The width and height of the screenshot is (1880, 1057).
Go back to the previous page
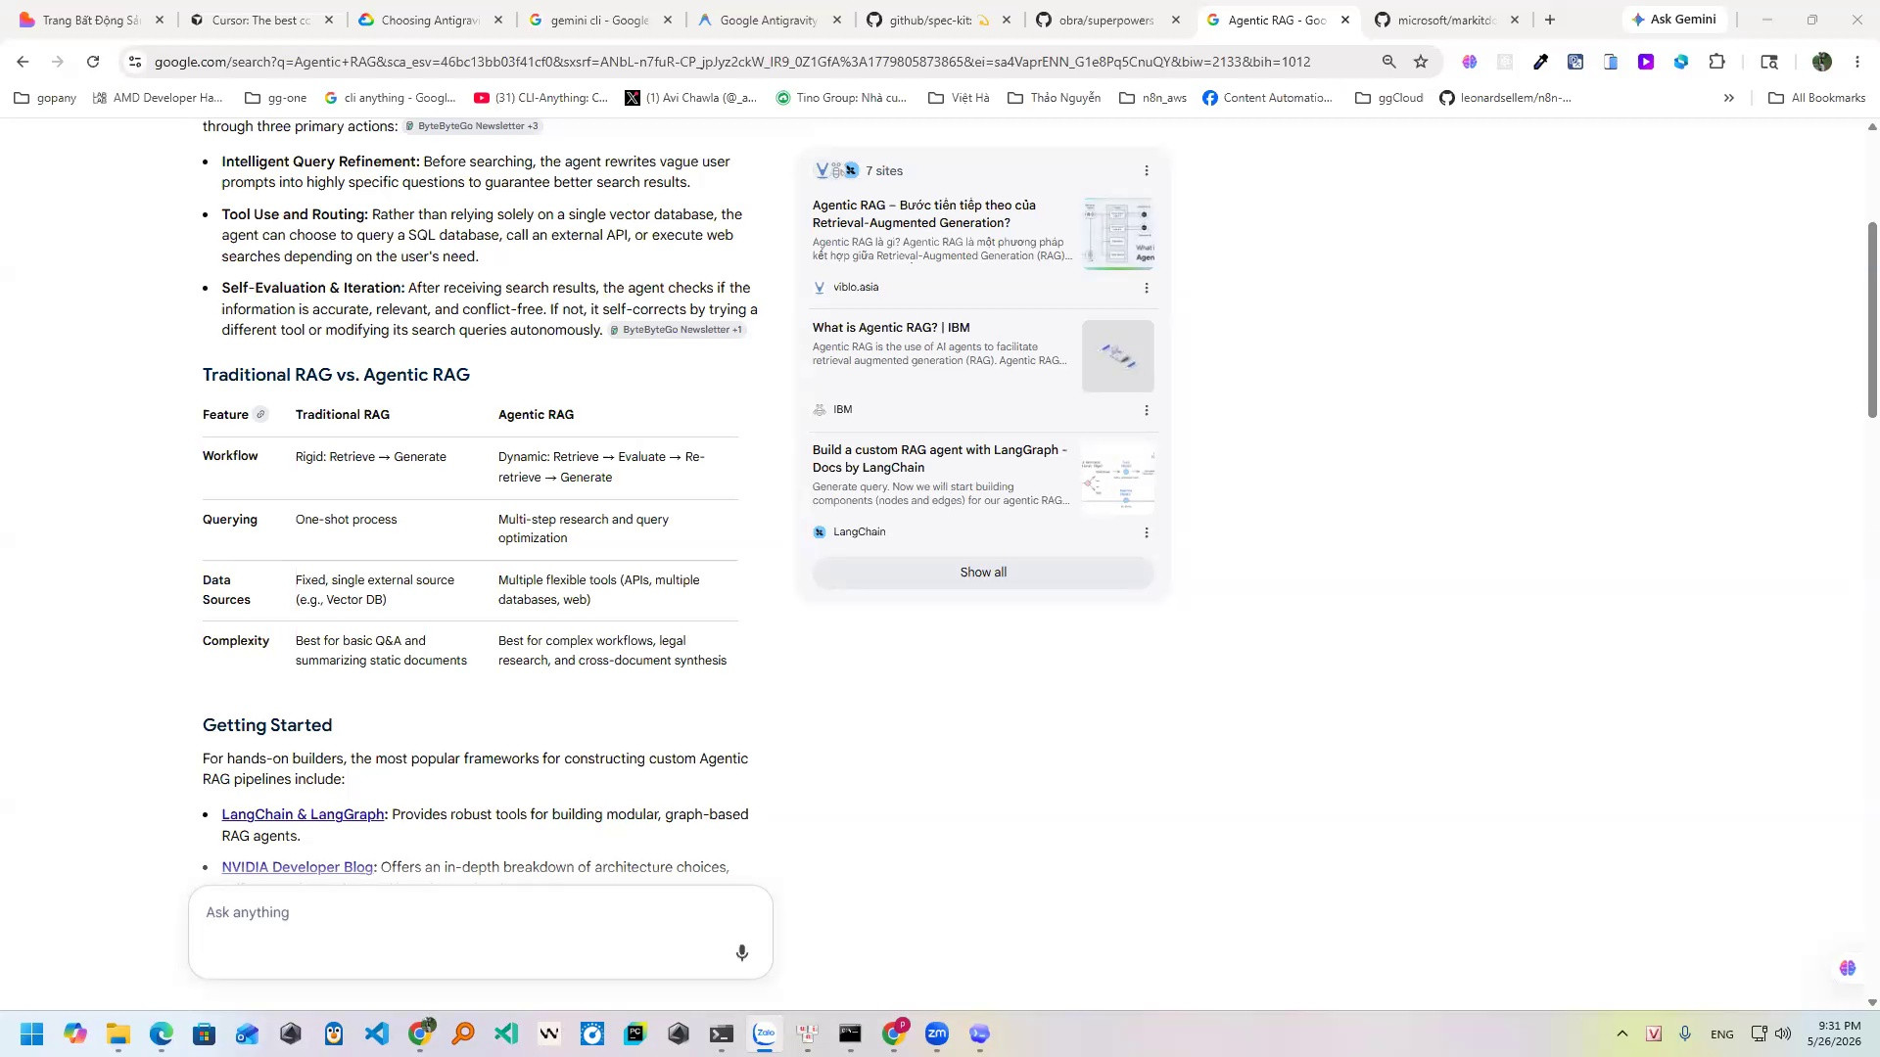point(23,62)
